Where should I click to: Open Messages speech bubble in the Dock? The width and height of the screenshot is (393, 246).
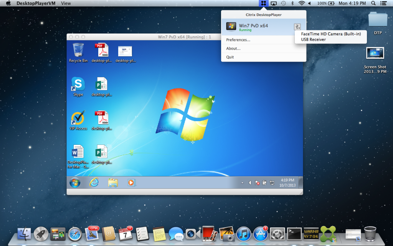coord(176,234)
